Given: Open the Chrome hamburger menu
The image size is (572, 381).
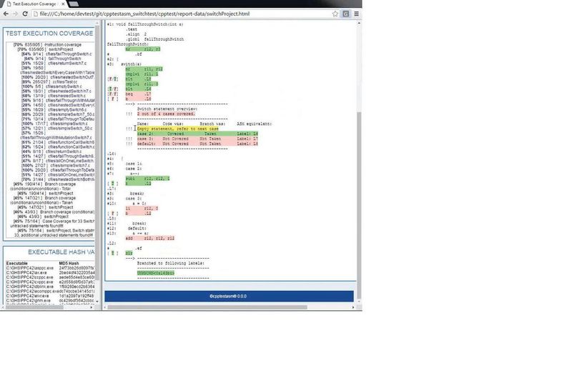Looking at the screenshot, I should point(356,14).
